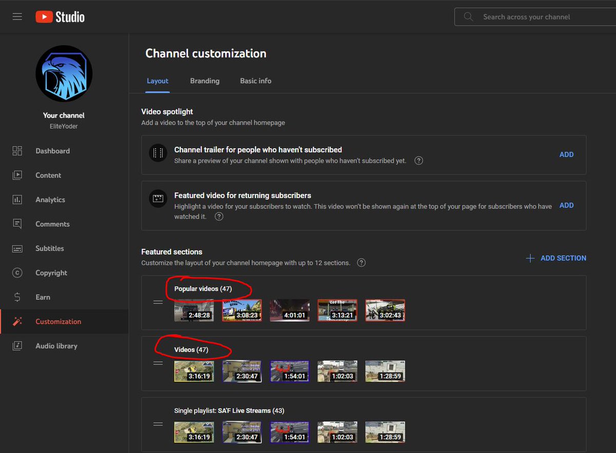Click the Subtitles icon
The height and width of the screenshot is (453, 616).
[x=17, y=248]
